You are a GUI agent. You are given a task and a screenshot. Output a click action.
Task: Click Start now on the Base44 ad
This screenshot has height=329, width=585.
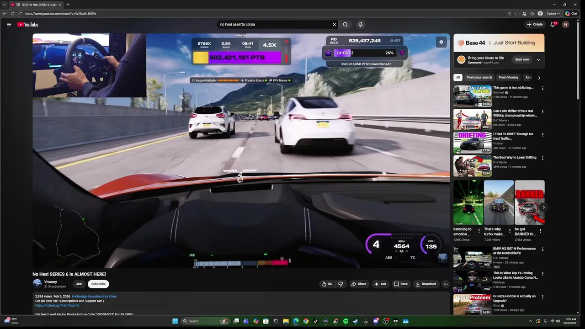pos(522,59)
